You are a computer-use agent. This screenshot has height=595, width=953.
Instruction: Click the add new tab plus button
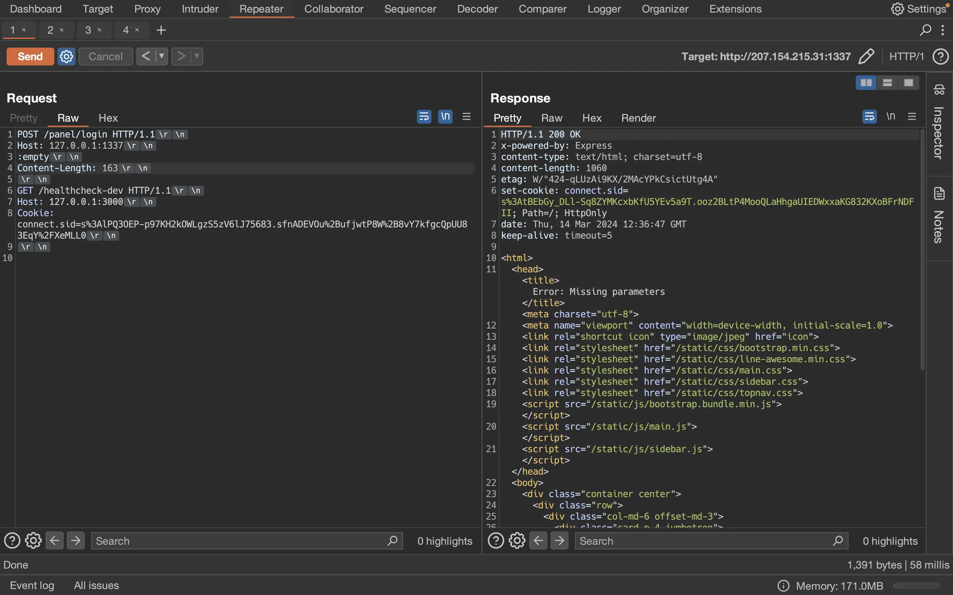[x=160, y=29]
